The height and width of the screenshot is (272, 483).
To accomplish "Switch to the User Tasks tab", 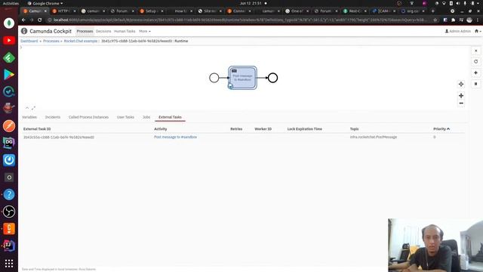I will click(125, 117).
